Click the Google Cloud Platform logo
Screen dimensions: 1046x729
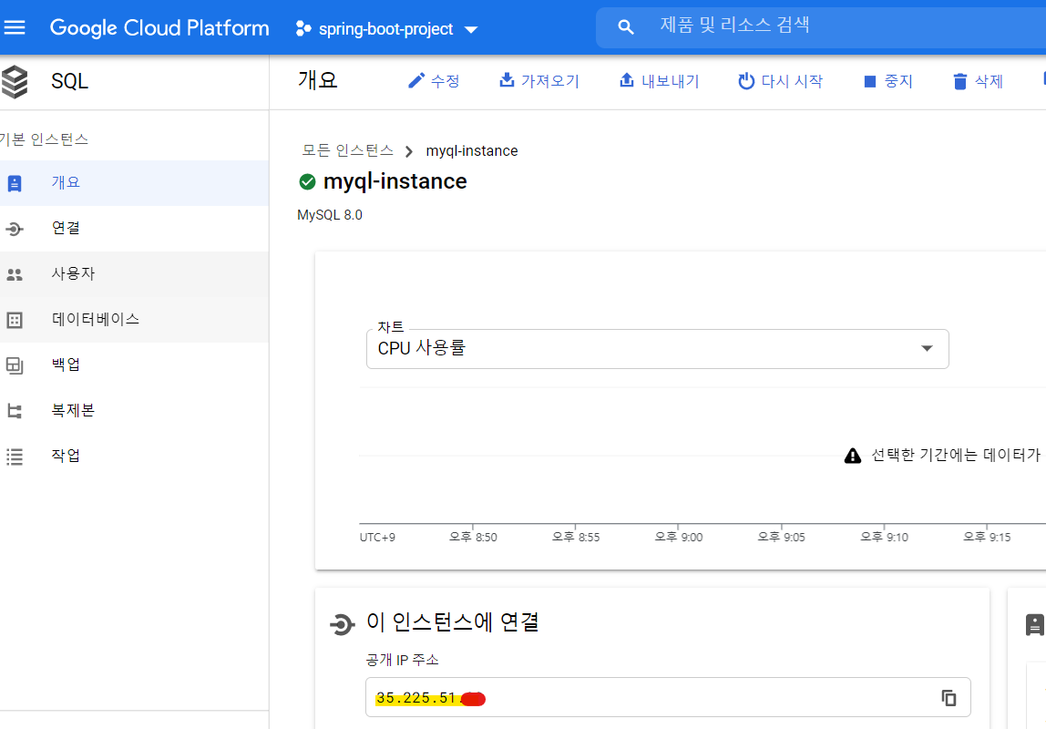[x=159, y=28]
